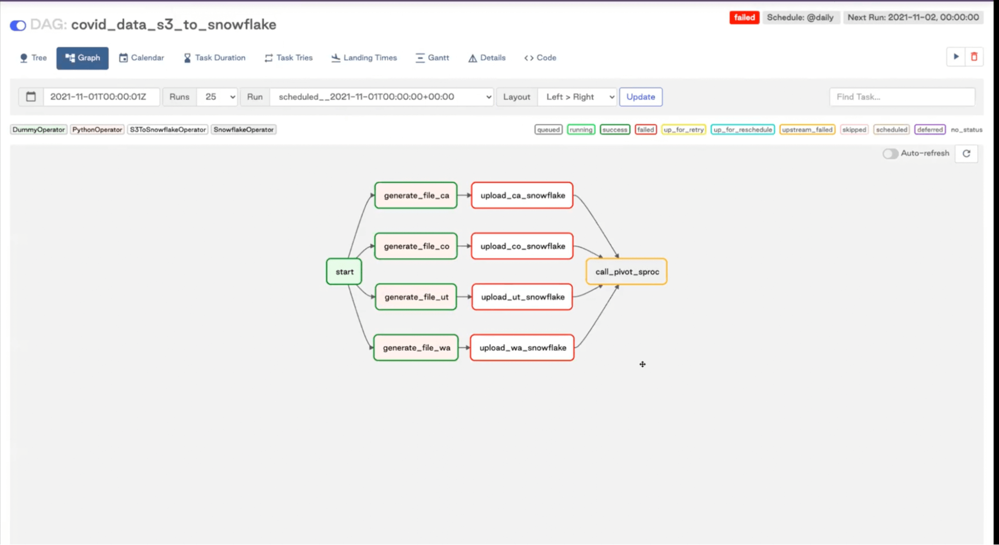This screenshot has width=999, height=545.
Task: Open the Tree view tab
Action: coord(33,58)
